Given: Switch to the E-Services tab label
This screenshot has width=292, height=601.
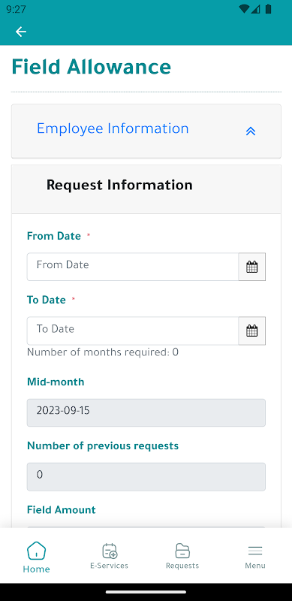Looking at the screenshot, I should coord(109,566).
